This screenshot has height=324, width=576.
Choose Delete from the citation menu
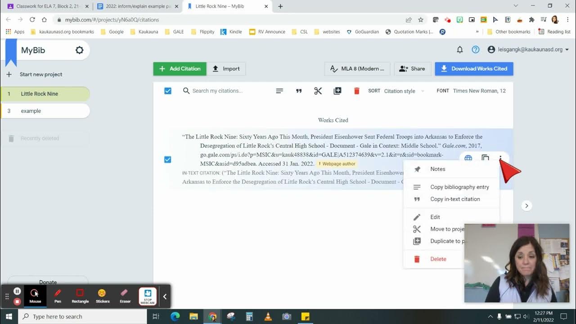pyautogui.click(x=434, y=259)
